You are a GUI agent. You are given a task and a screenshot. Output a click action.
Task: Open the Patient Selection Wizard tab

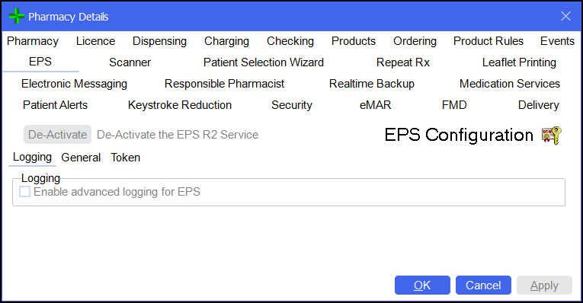tap(264, 62)
